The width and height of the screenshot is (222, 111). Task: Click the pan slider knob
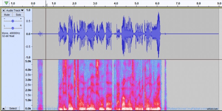coord(13,28)
